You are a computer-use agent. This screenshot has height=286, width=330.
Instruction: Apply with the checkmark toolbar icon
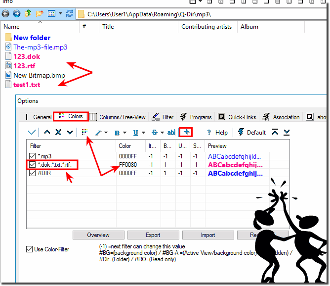pos(32,132)
